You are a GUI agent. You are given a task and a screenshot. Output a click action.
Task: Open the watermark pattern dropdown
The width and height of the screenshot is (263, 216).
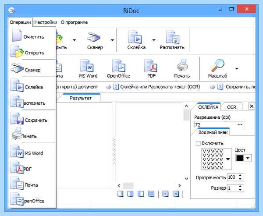tap(228, 159)
